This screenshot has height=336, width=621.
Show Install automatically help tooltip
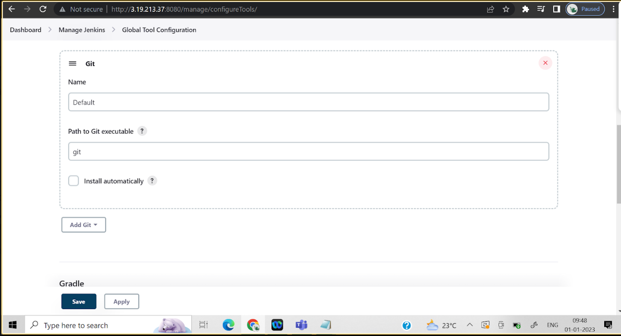152,181
